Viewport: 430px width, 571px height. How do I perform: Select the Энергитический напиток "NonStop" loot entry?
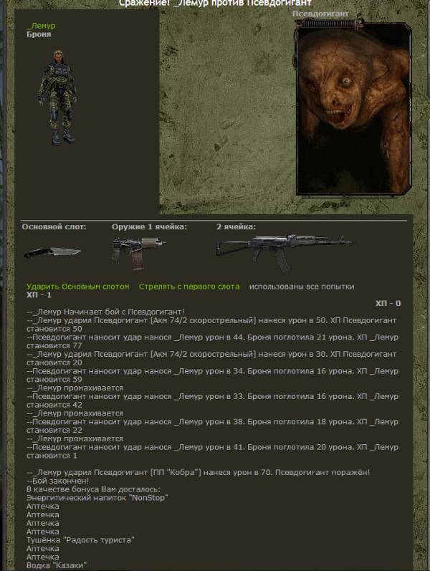point(92,497)
